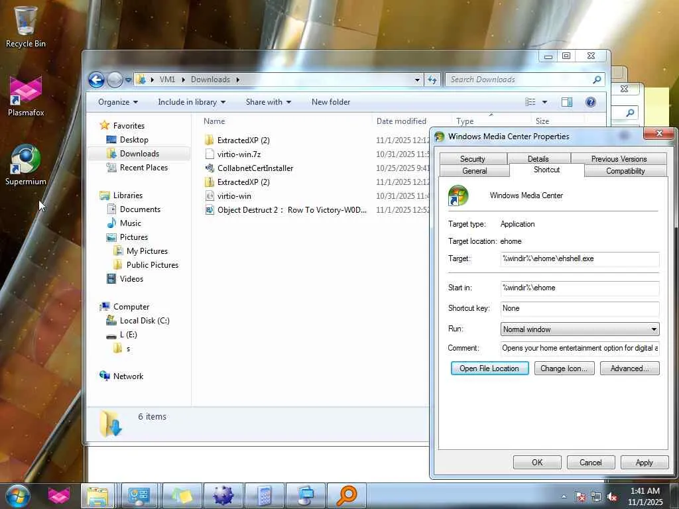Image resolution: width=679 pixels, height=509 pixels.
Task: Sort by the Date modified column
Action: tap(401, 121)
